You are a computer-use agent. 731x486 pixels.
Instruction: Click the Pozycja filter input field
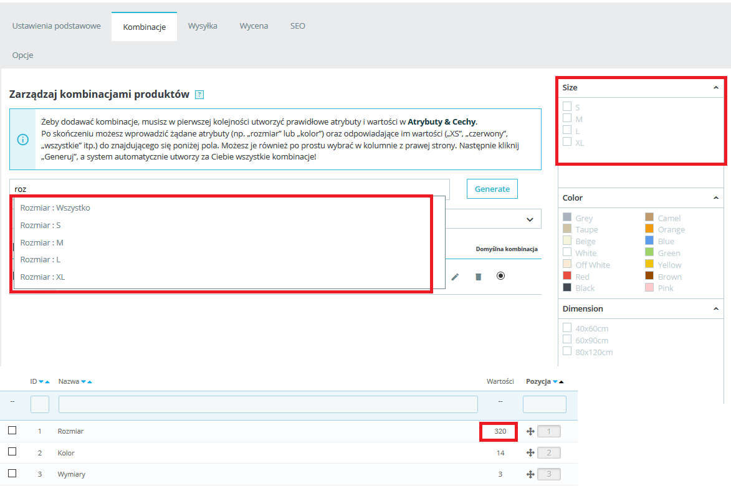click(x=545, y=404)
